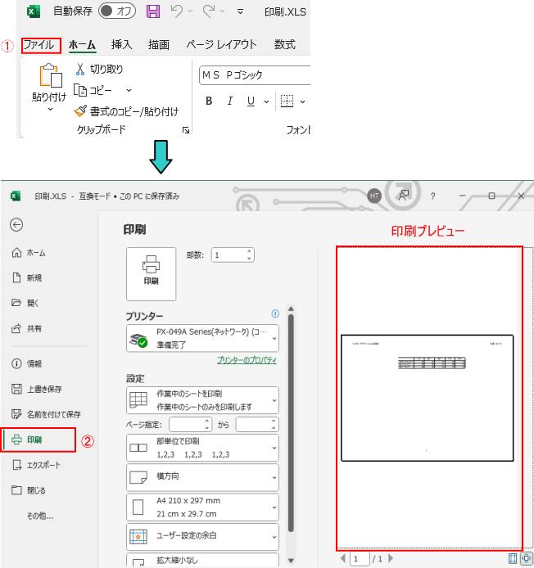Toggle Italic formatting
This screenshot has height=568, width=534.
pos(230,101)
